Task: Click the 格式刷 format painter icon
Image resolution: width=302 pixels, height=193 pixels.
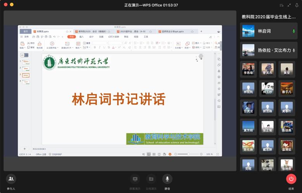Action: [x=40, y=45]
